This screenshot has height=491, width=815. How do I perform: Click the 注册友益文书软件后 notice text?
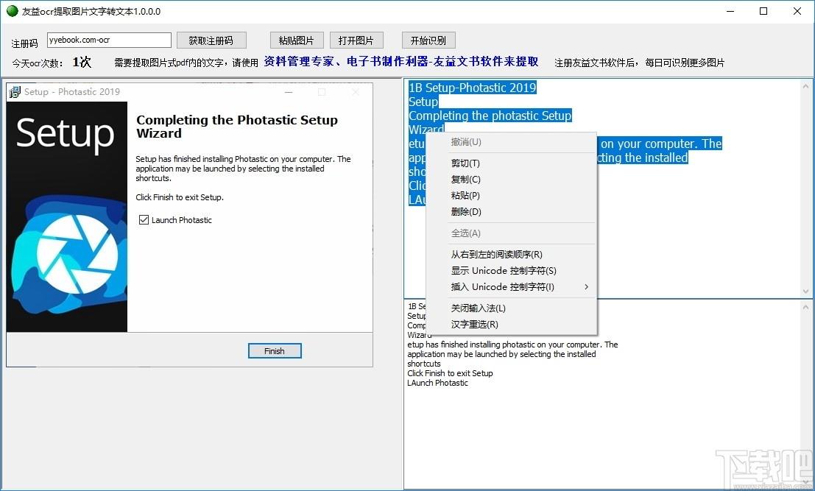639,63
